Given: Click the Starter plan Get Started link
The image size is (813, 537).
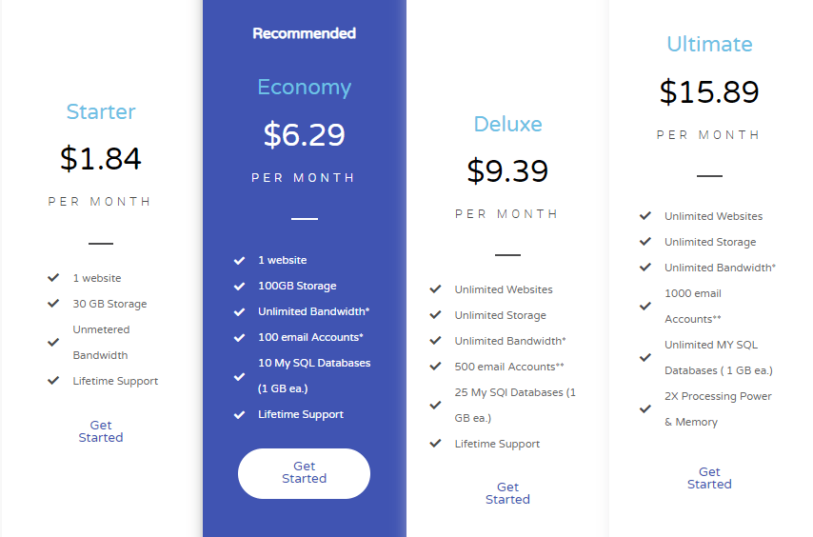Looking at the screenshot, I should click(x=101, y=431).
